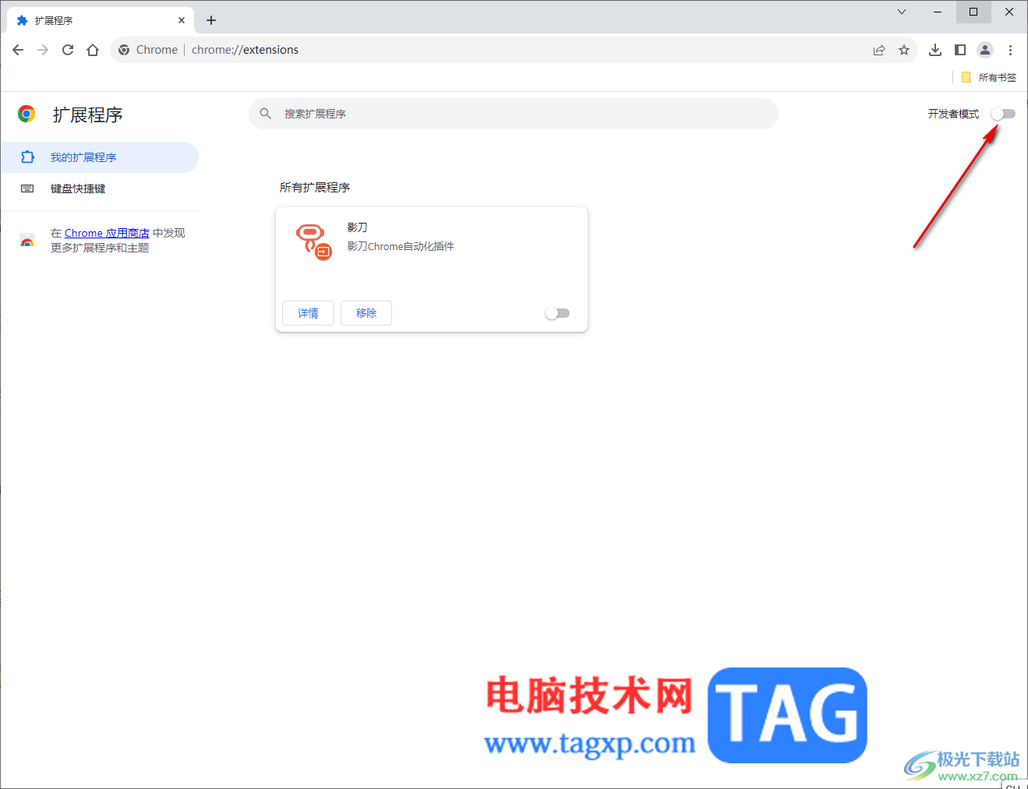Click the side panel icon

tap(960, 49)
